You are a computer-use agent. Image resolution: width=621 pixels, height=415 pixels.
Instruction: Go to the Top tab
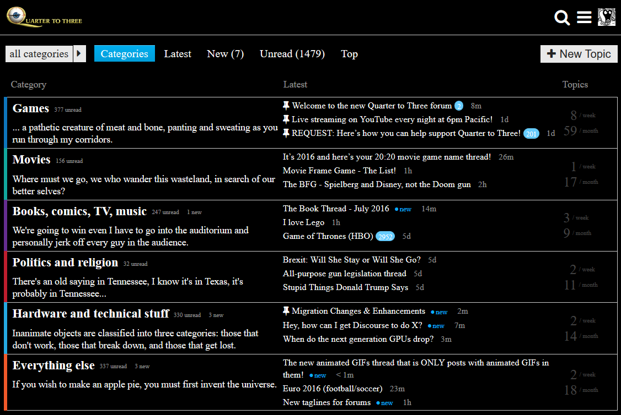click(x=349, y=54)
